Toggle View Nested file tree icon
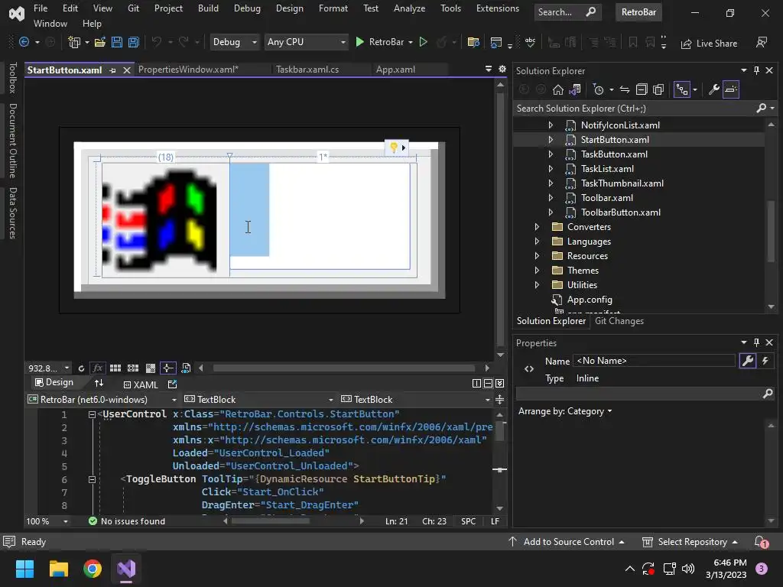This screenshot has height=587, width=783. pyautogui.click(x=682, y=90)
